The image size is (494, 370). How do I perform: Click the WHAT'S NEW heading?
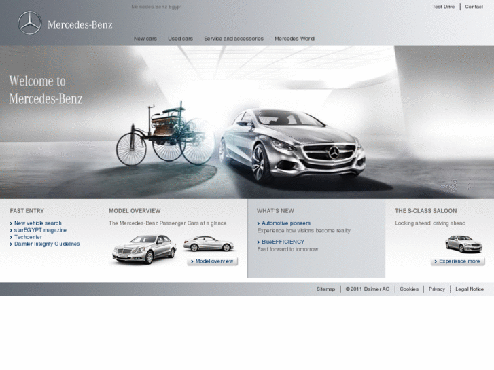(x=275, y=211)
